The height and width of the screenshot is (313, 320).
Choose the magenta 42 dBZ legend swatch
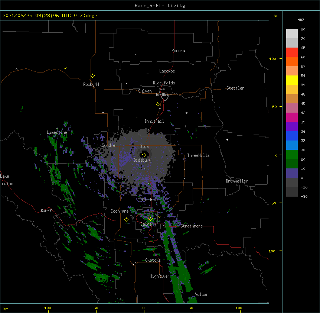[292, 117]
